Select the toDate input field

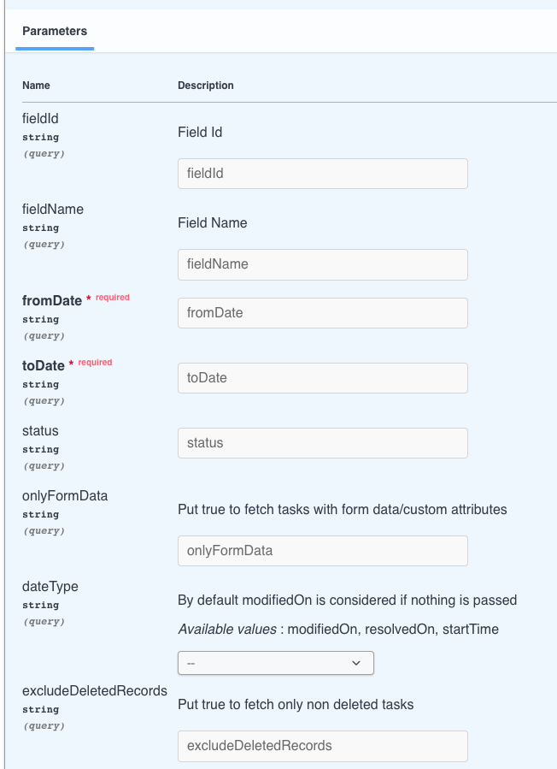(x=322, y=378)
